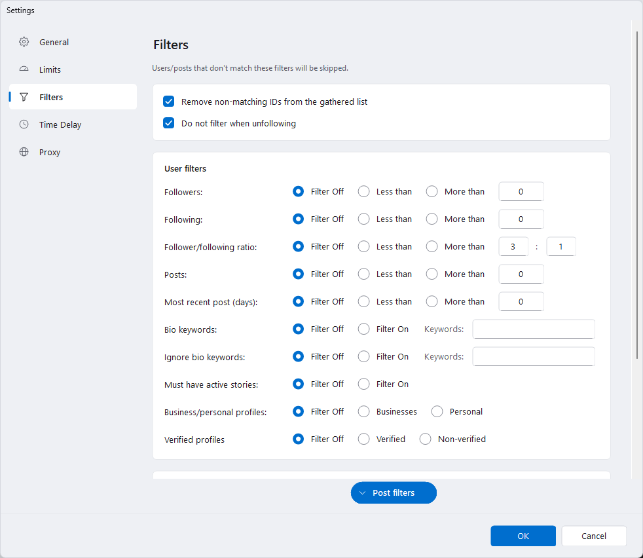Select More than for Most recent post
643x558 pixels.
tap(432, 301)
